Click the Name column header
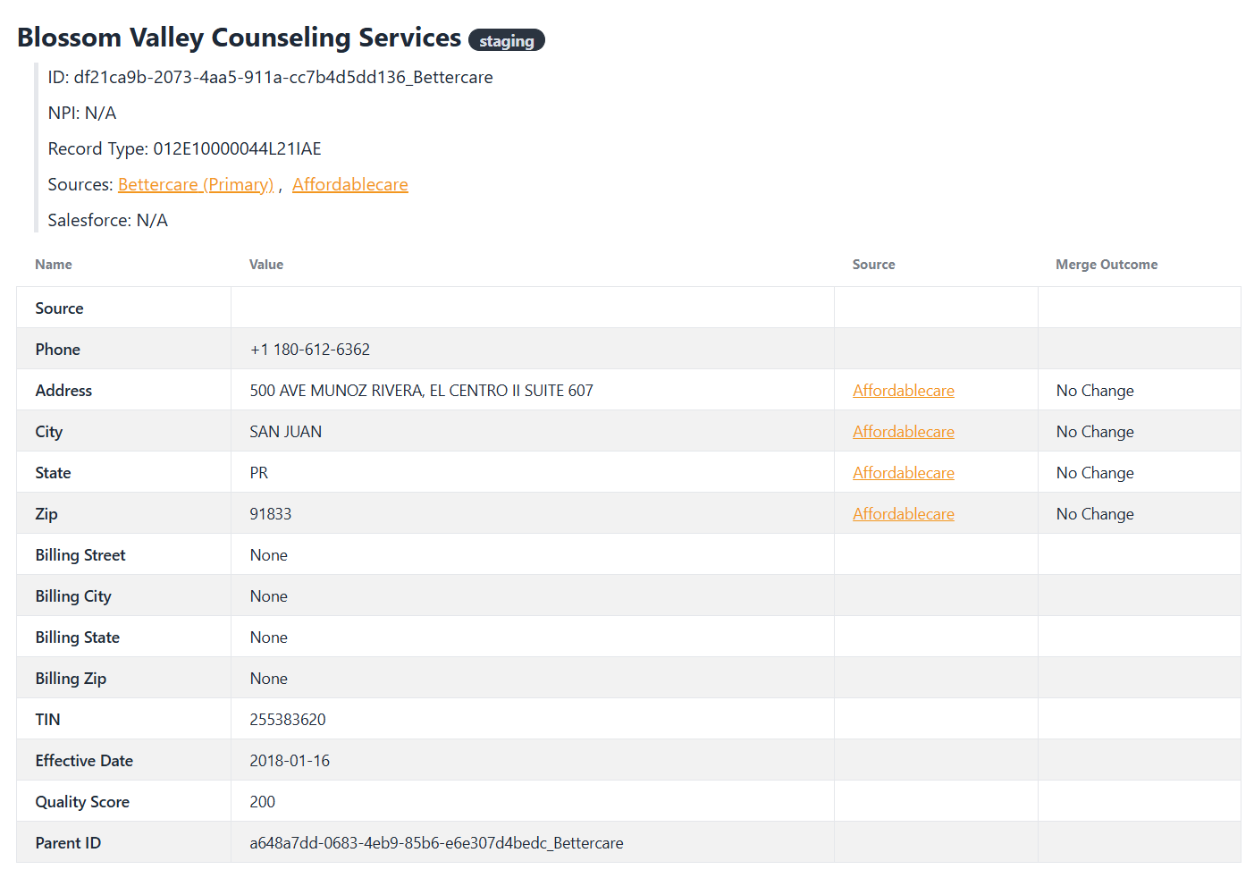The width and height of the screenshot is (1254, 878). 54,265
